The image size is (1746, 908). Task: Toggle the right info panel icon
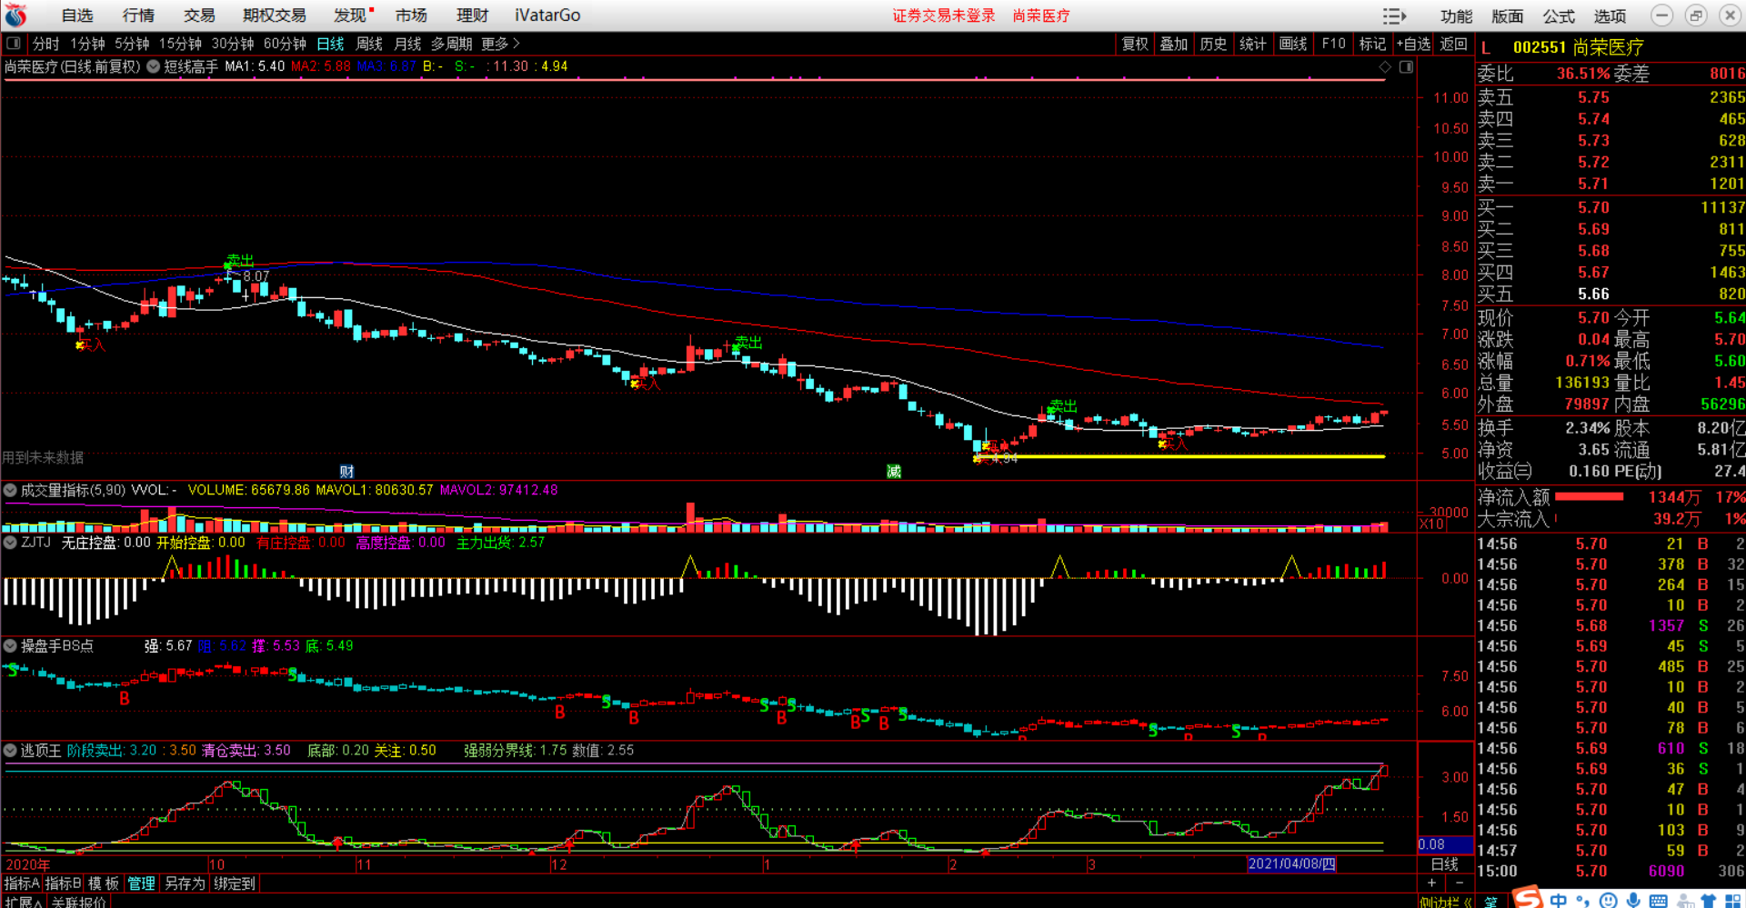[x=1406, y=67]
